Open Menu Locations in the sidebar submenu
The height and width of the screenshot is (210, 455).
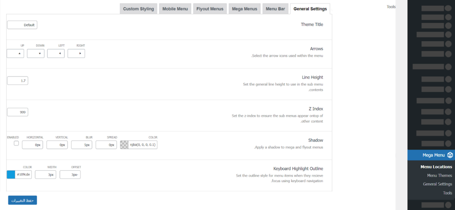(436, 167)
